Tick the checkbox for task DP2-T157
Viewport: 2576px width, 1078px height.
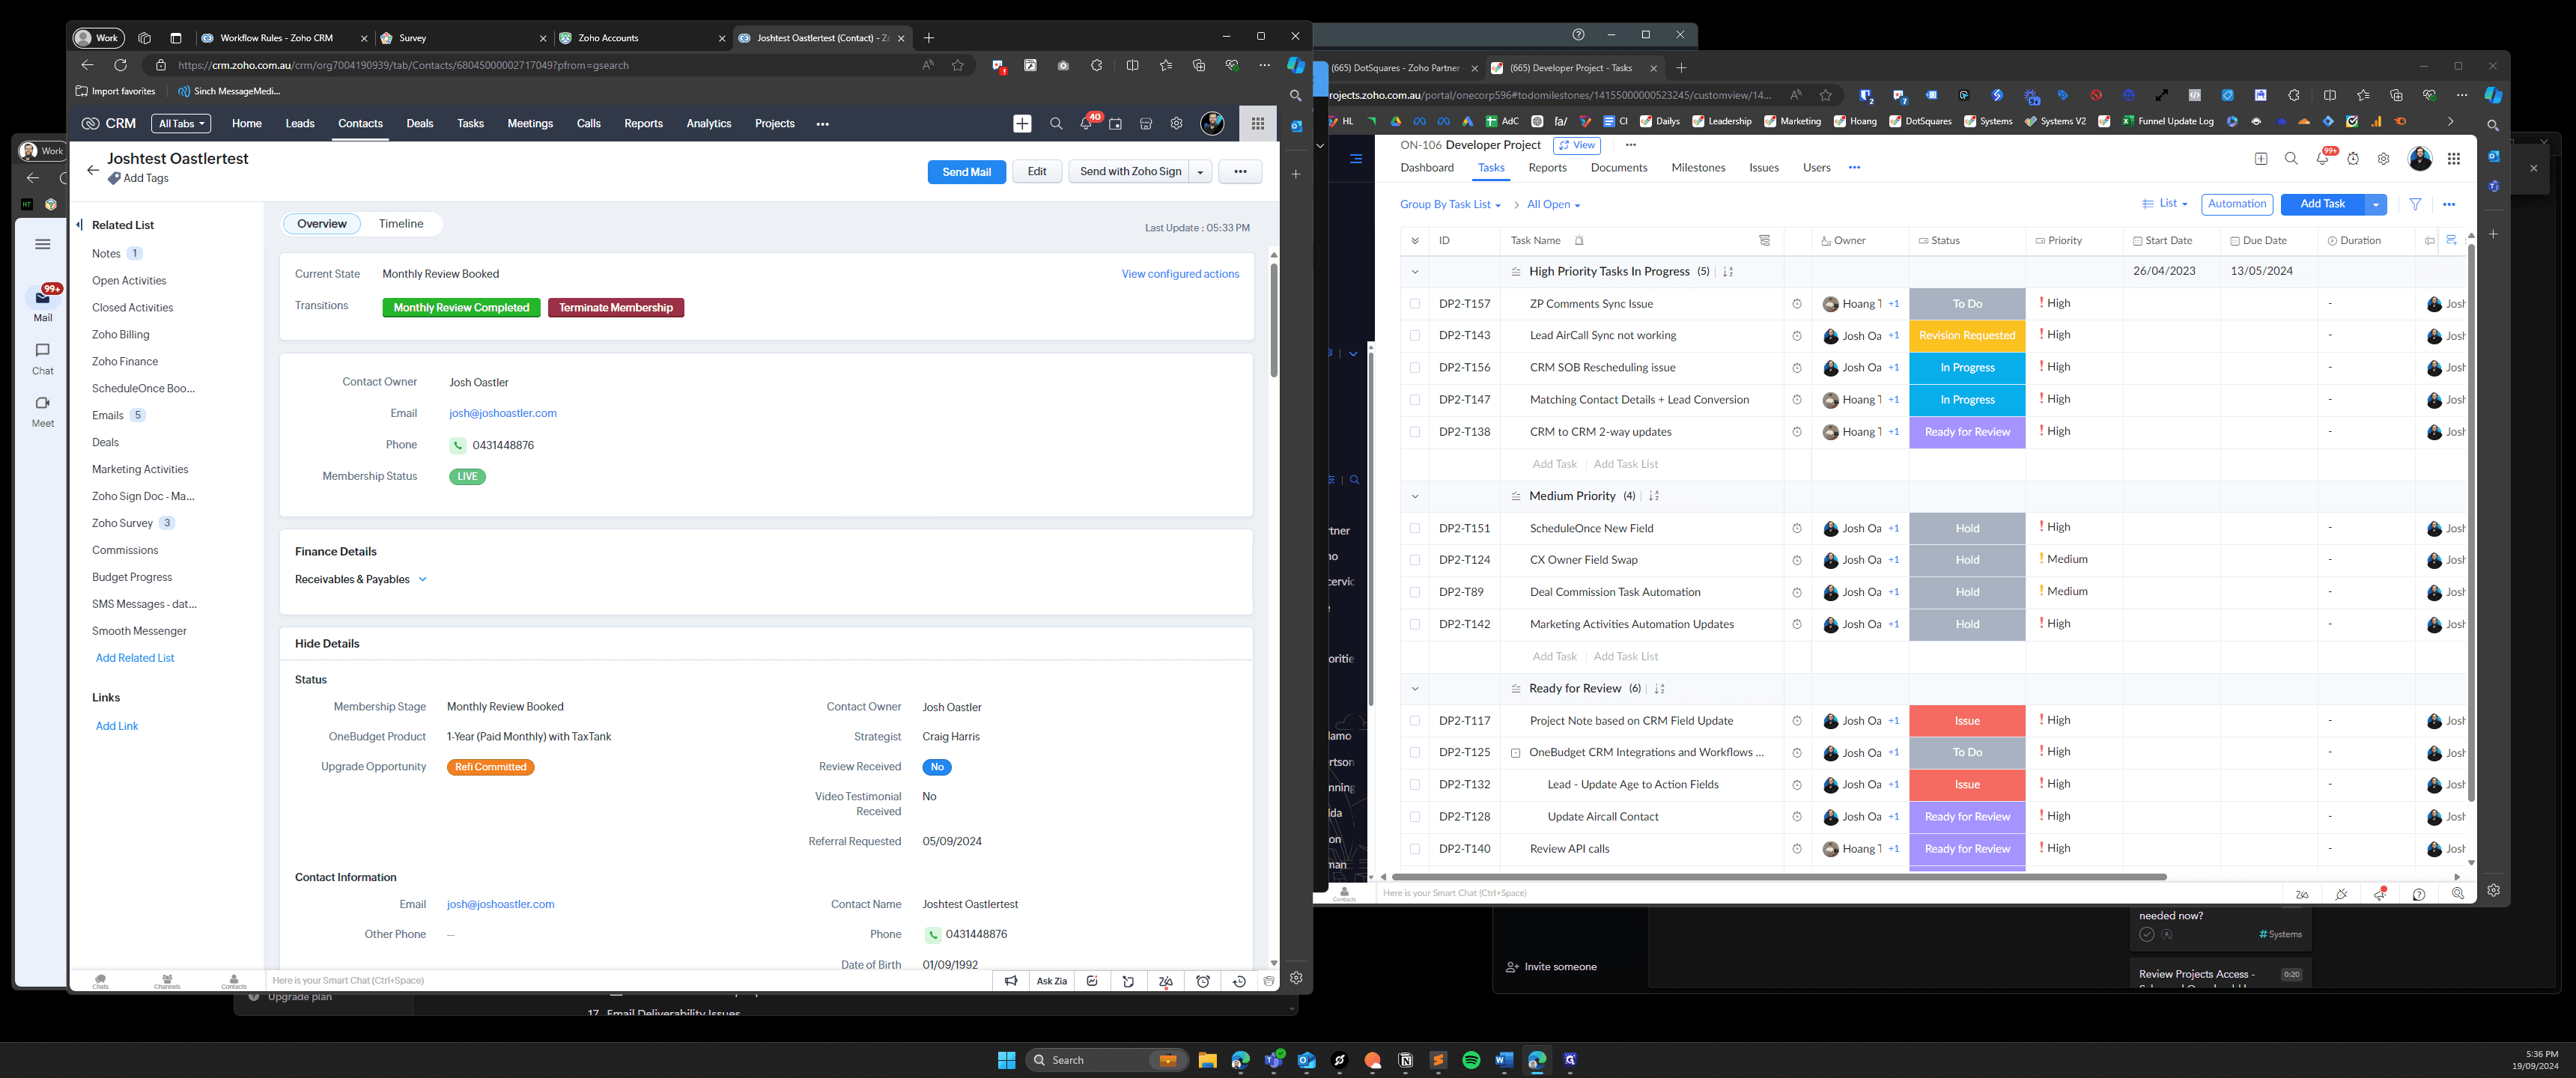click(x=1414, y=304)
